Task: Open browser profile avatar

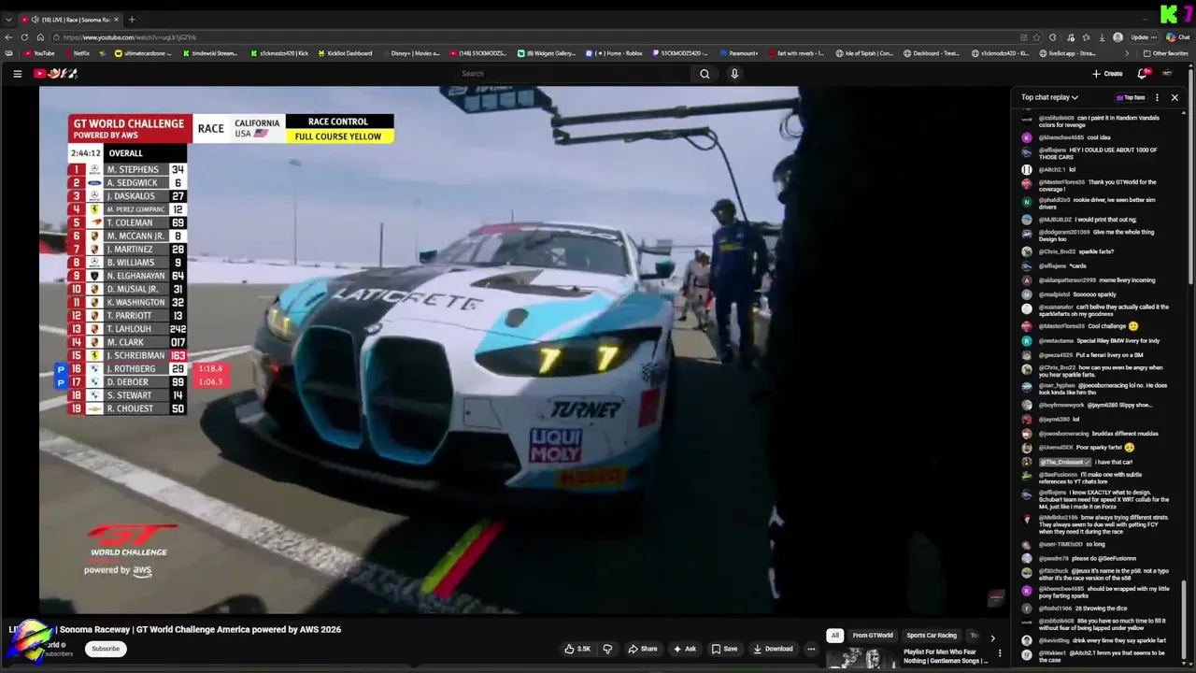Action: point(1118,37)
